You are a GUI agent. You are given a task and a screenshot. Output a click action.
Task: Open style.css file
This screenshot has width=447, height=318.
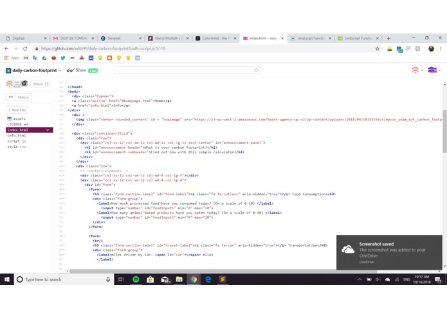pyautogui.click(x=17, y=147)
